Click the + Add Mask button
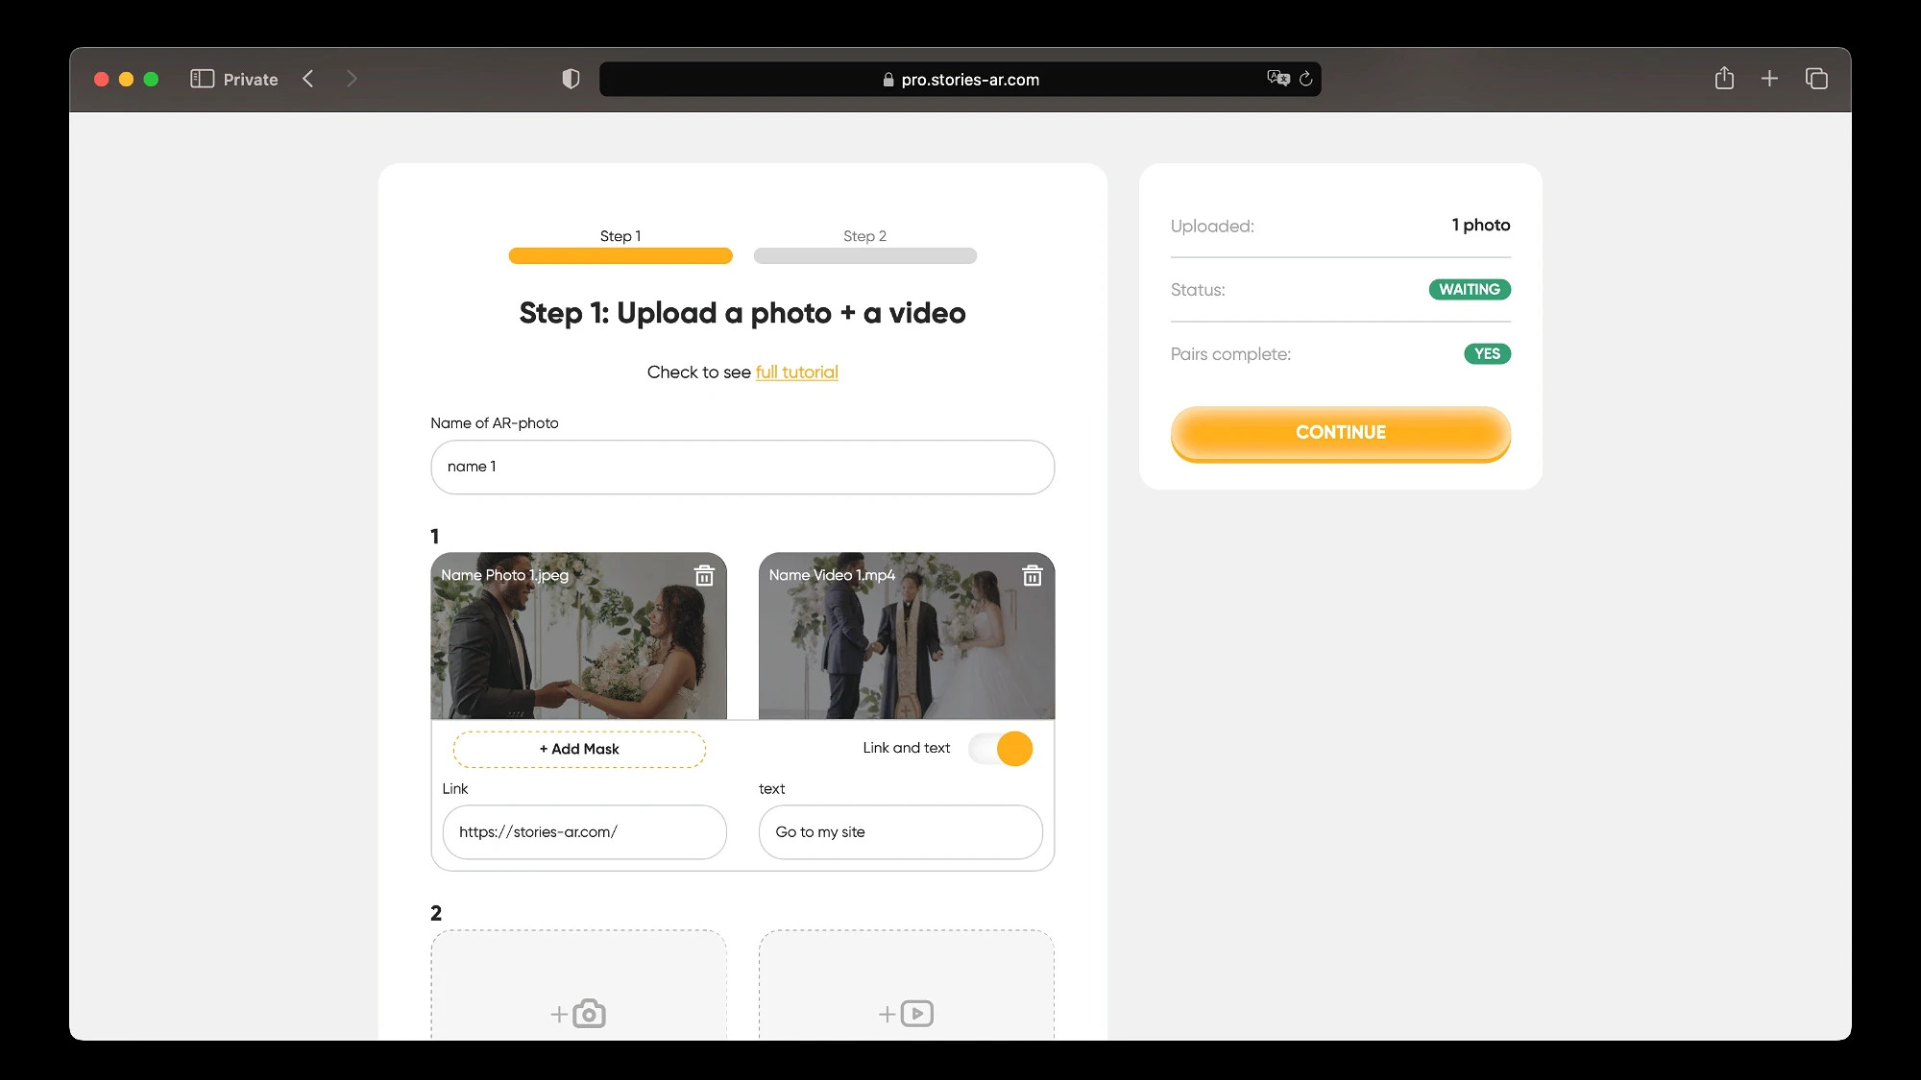The image size is (1921, 1080). click(579, 749)
